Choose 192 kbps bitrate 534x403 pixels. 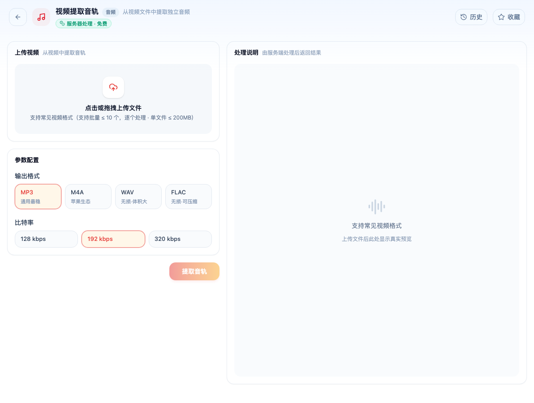pos(113,239)
